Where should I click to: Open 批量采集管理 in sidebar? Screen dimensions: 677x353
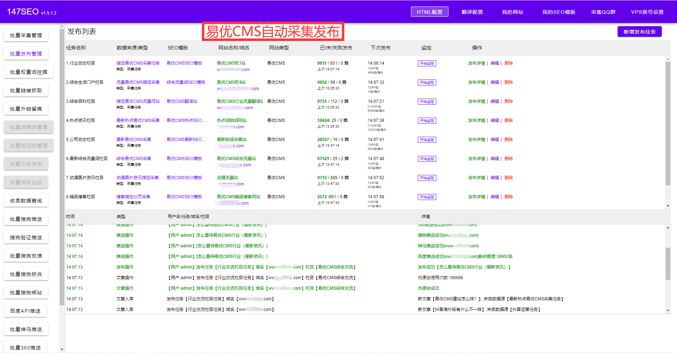26,35
